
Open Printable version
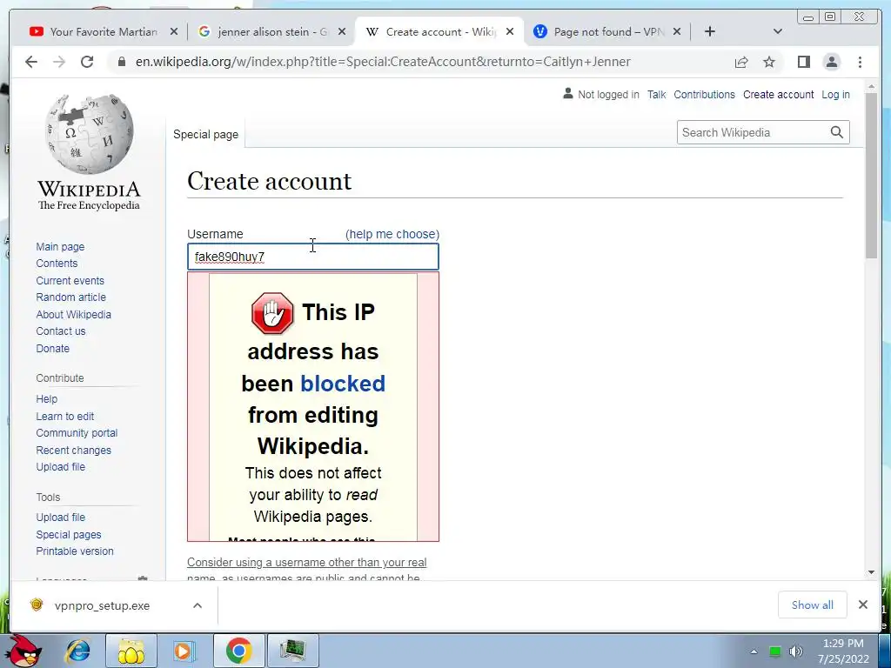pos(75,551)
